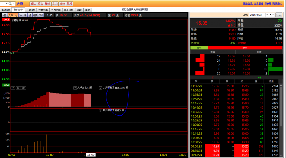Click the 哈拉 toolbar button

pos(62,4)
